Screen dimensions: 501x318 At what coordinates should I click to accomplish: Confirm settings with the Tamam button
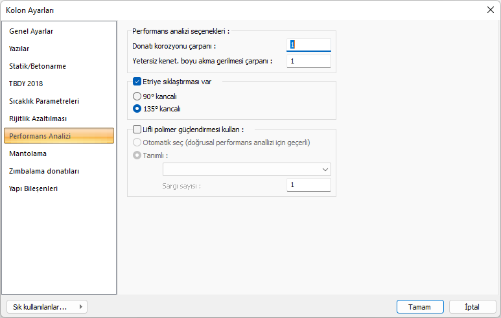[420, 306]
